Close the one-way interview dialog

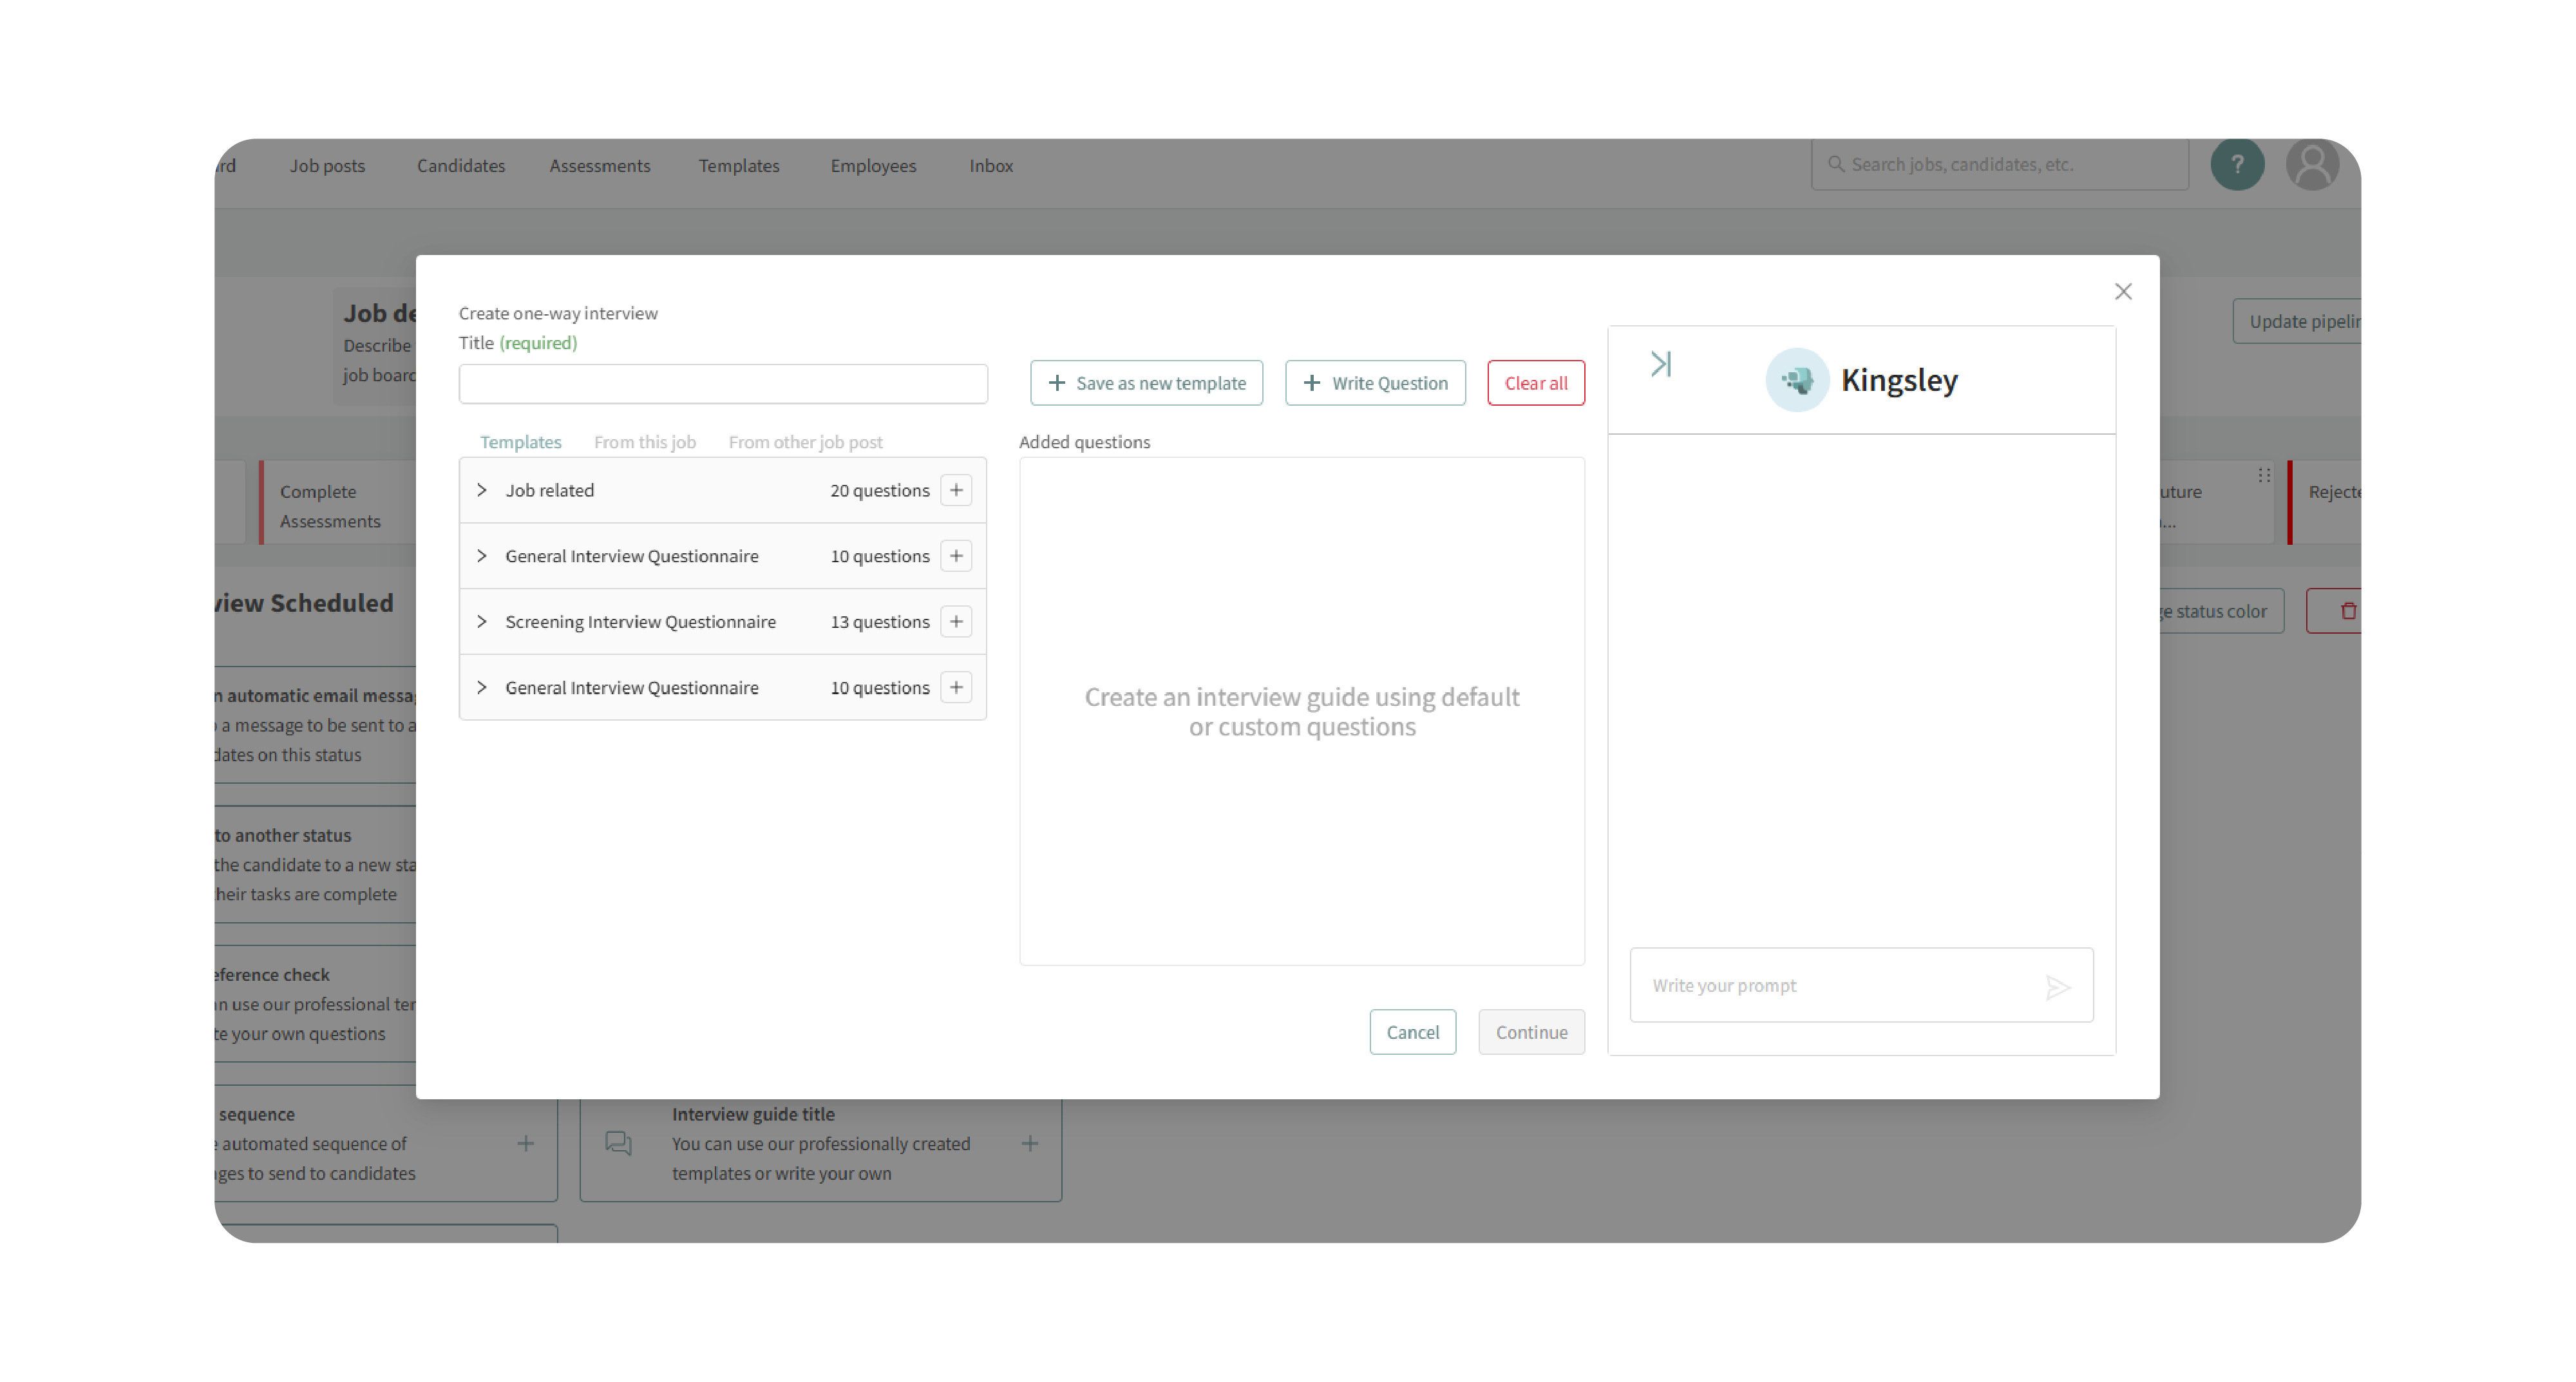click(2123, 291)
